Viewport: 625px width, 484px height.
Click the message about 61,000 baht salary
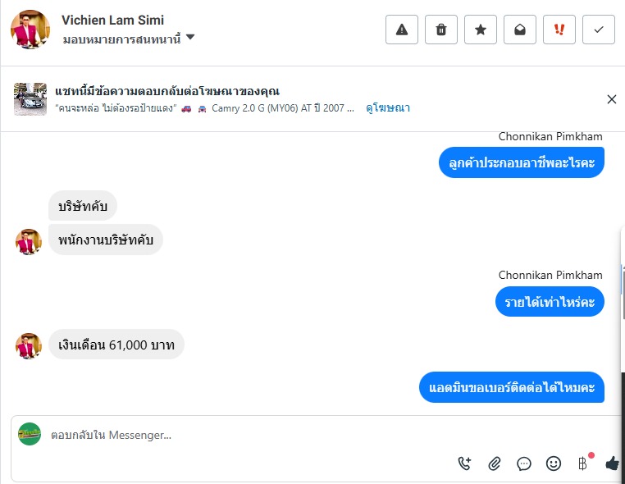click(x=116, y=345)
